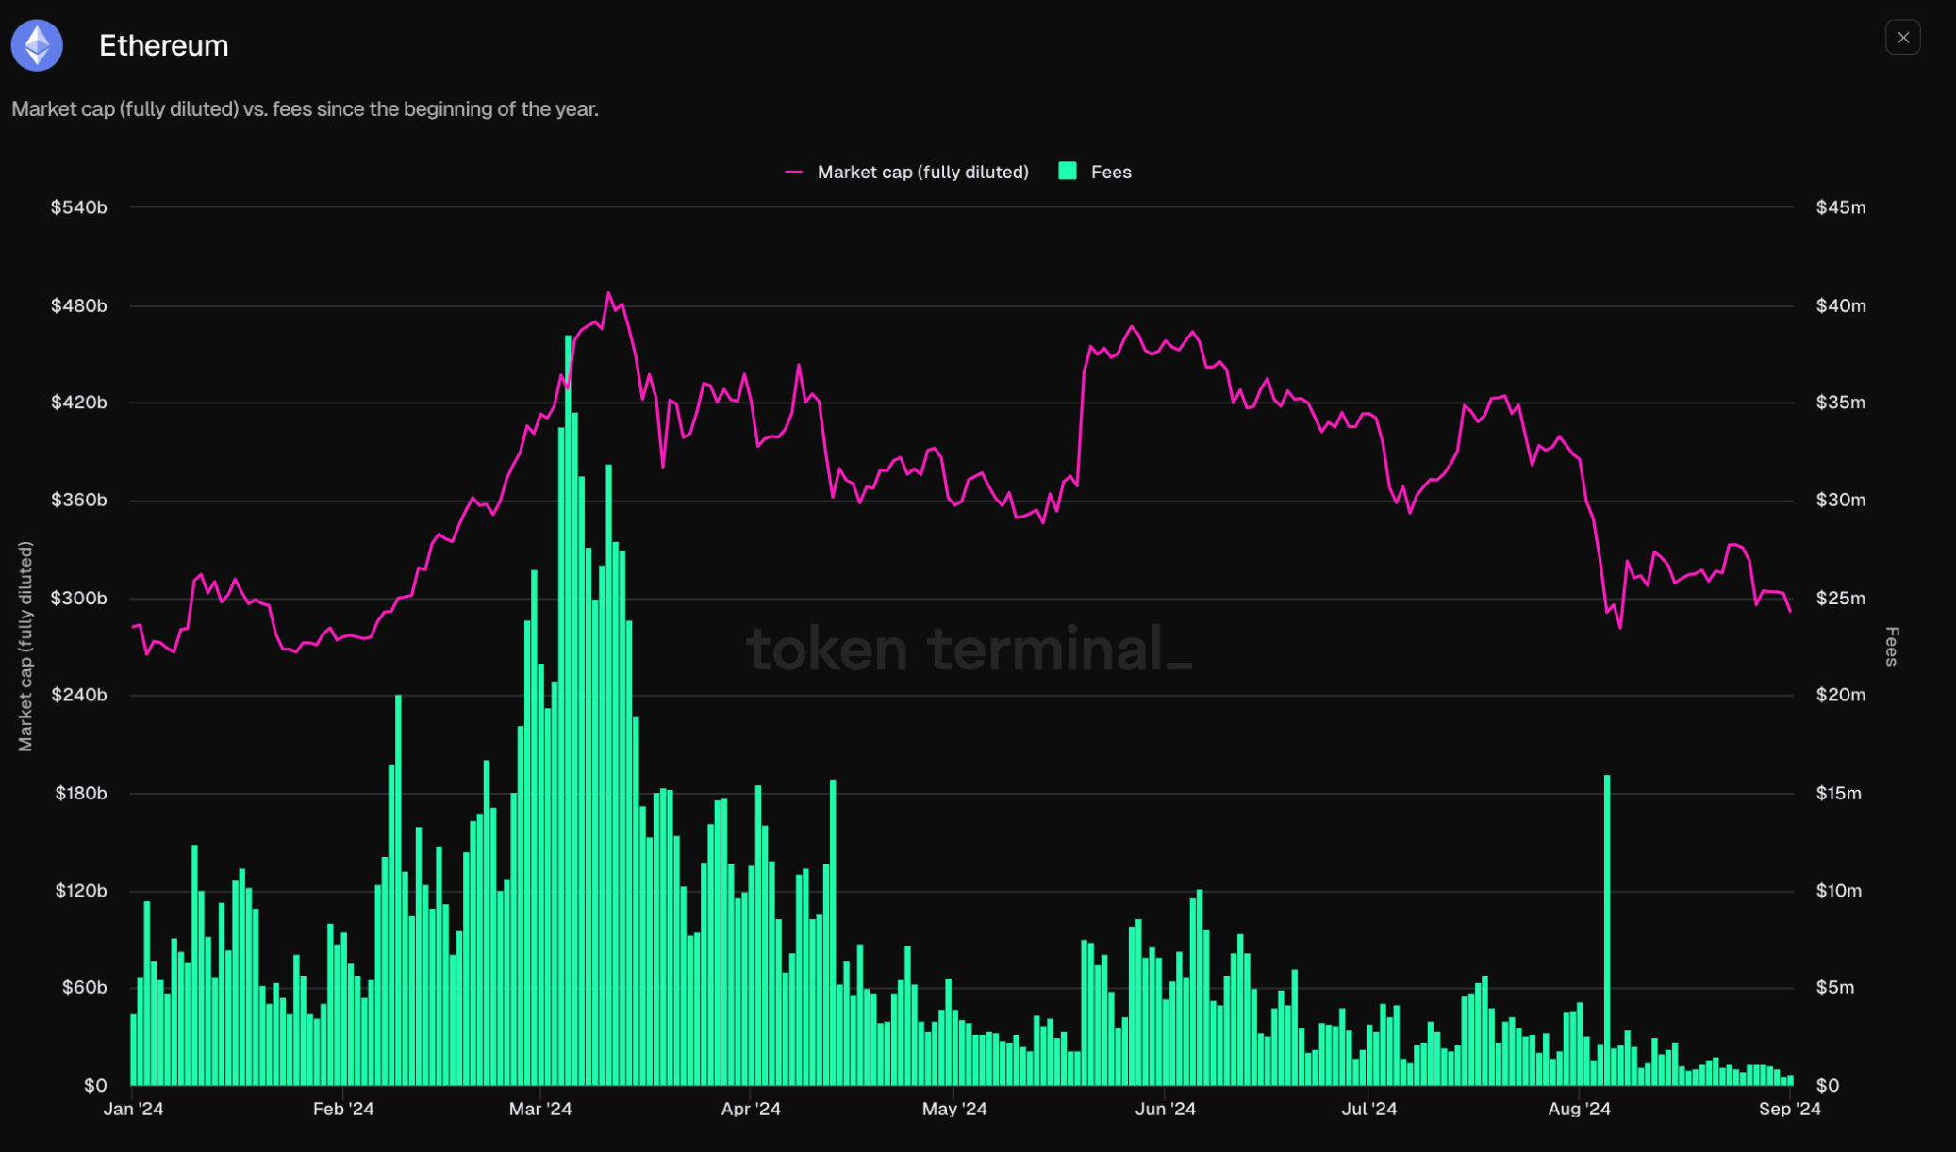
Task: Click the $45m right axis label
Action: 1840,207
